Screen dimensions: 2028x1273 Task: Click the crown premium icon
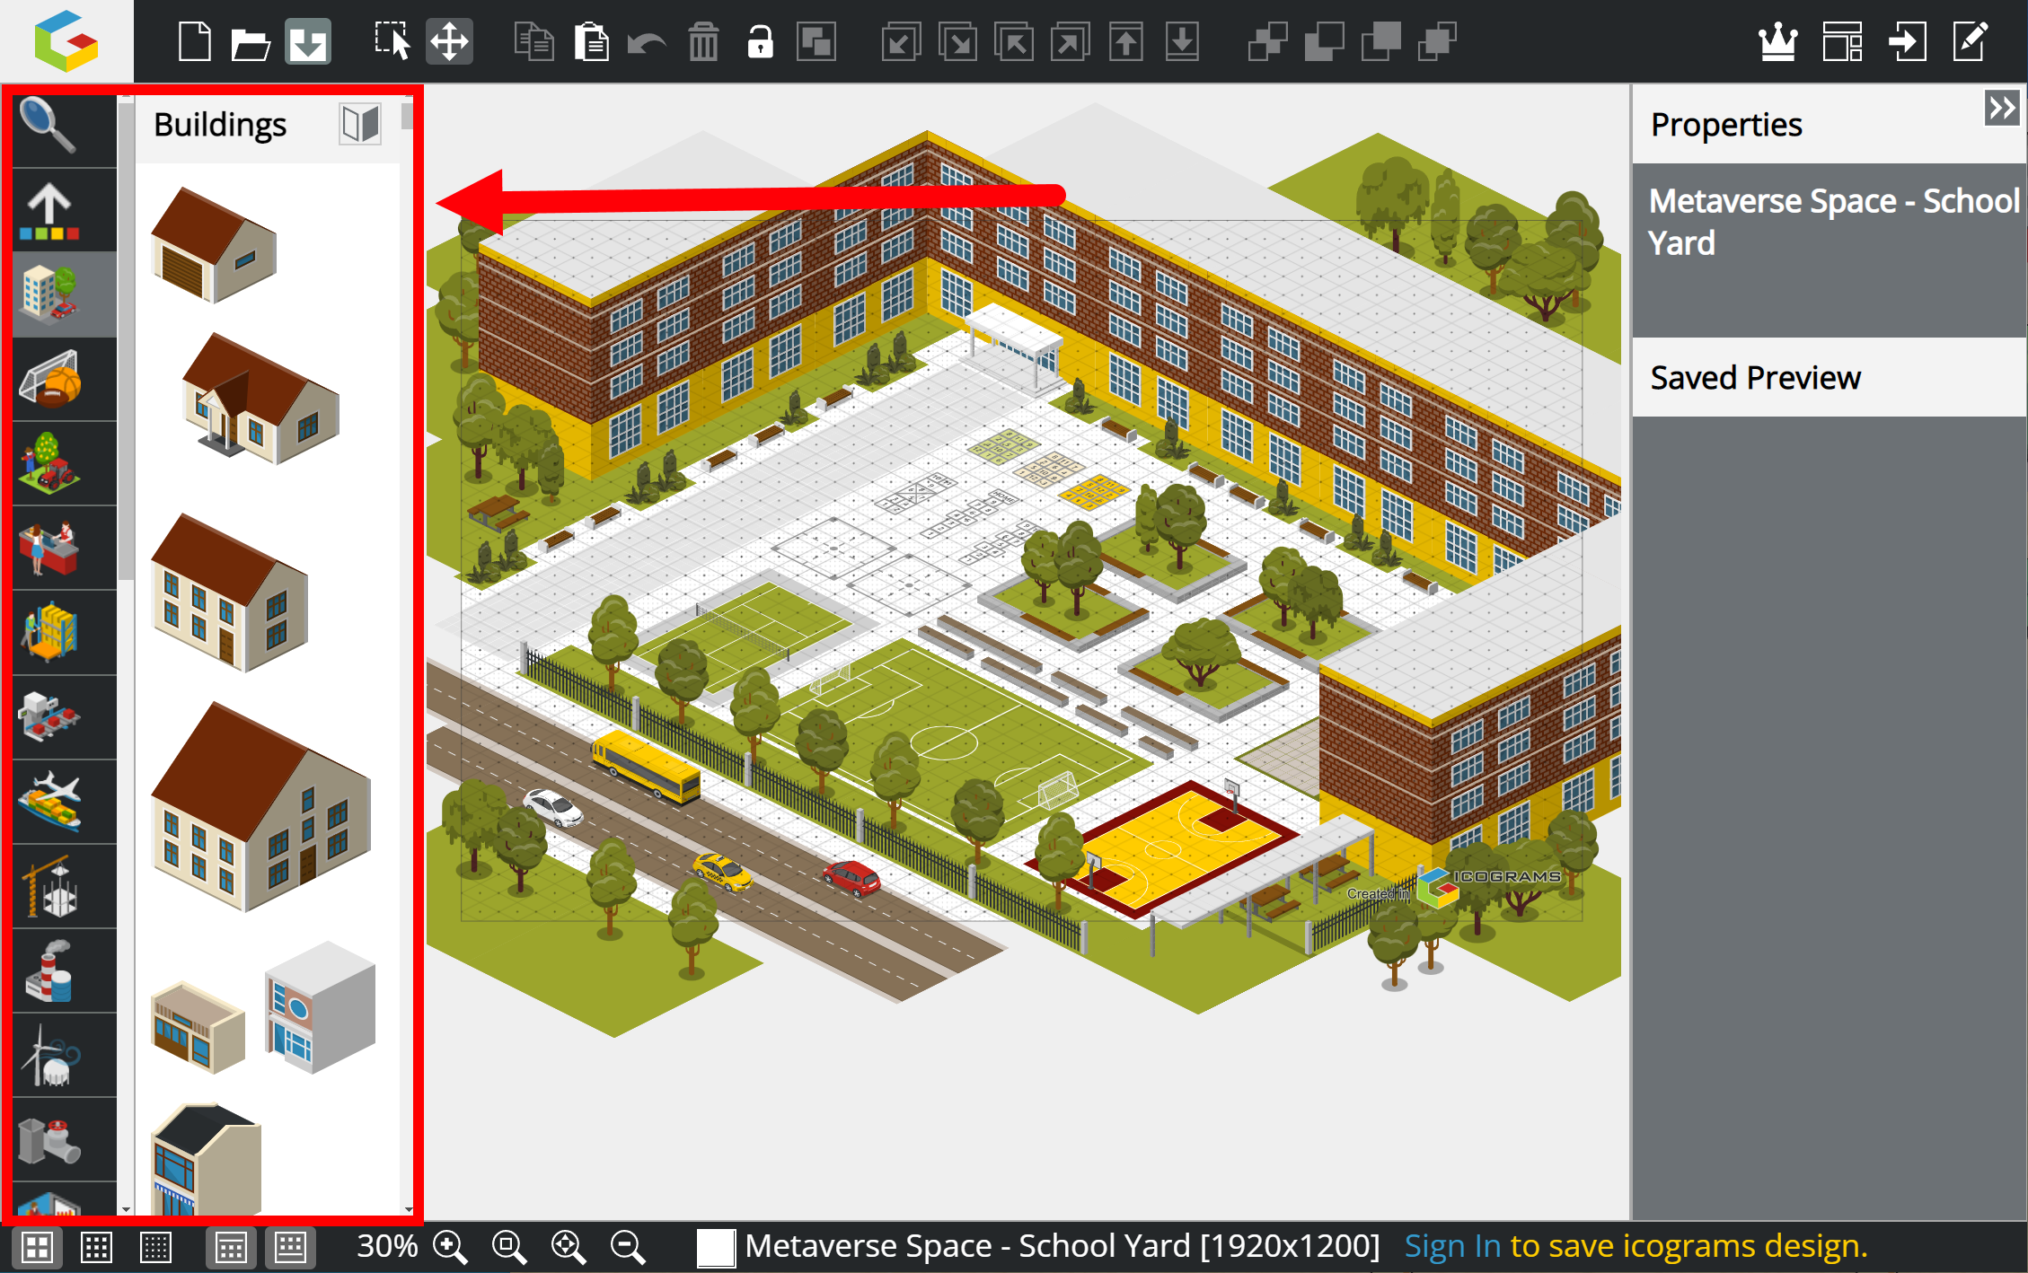[1777, 41]
